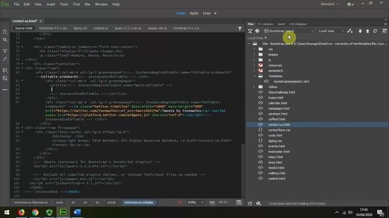Screen dimensions: 389x218
Task: Open the Edit menu
Action: click(27, 4)
